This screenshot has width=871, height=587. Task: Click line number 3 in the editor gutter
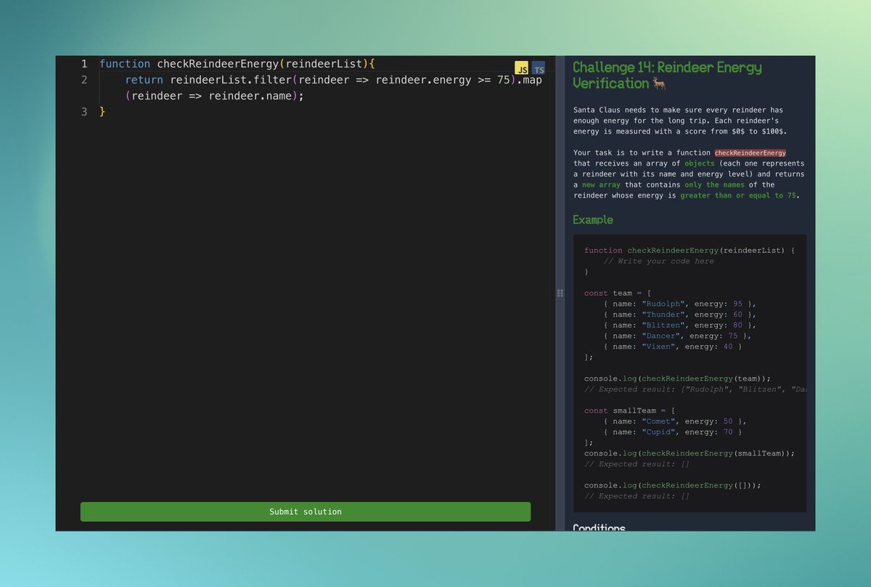click(x=84, y=112)
